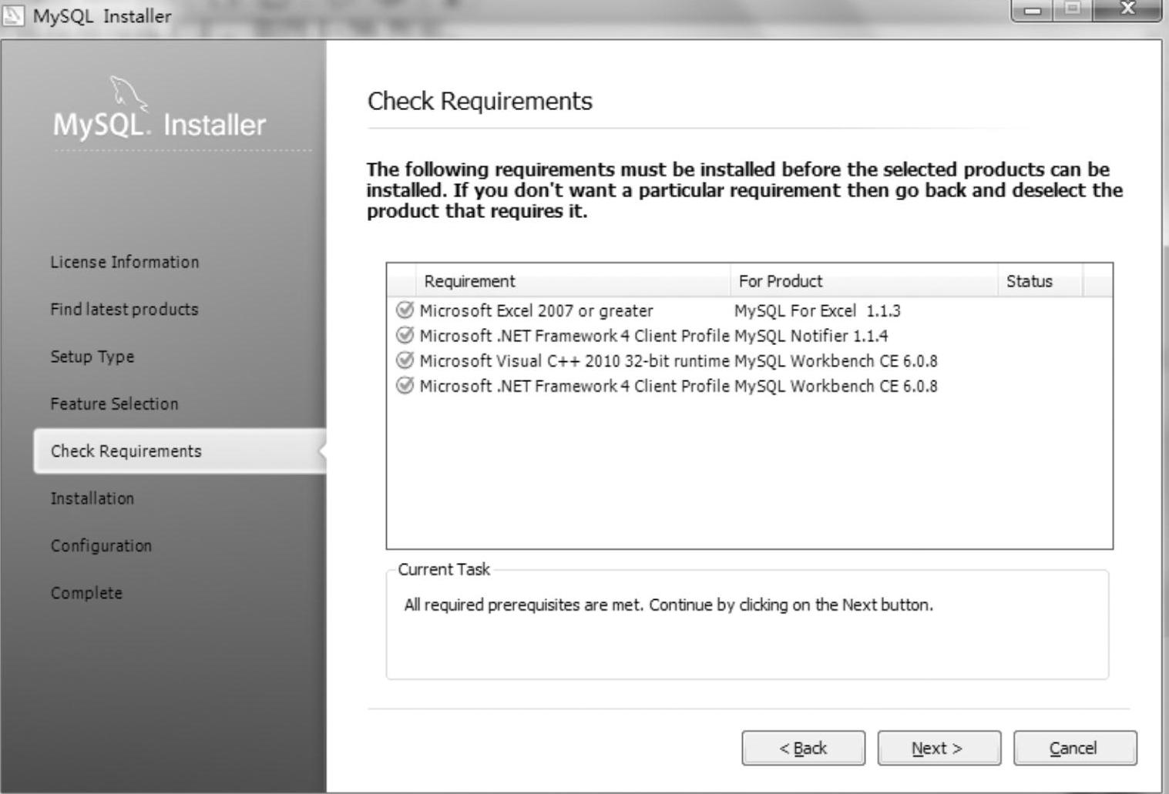Click check icon for MySQL Notifier 1.1.4 row
1169x794 pixels.
[x=405, y=335]
